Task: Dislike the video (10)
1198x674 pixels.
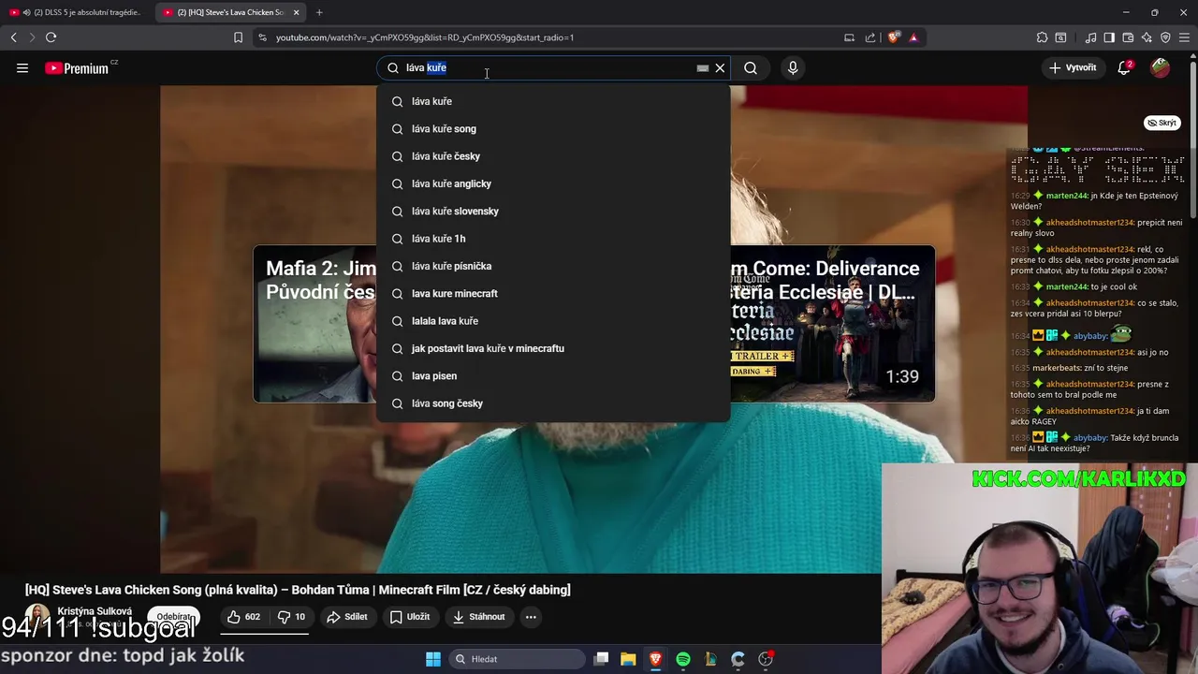Action: click(291, 617)
